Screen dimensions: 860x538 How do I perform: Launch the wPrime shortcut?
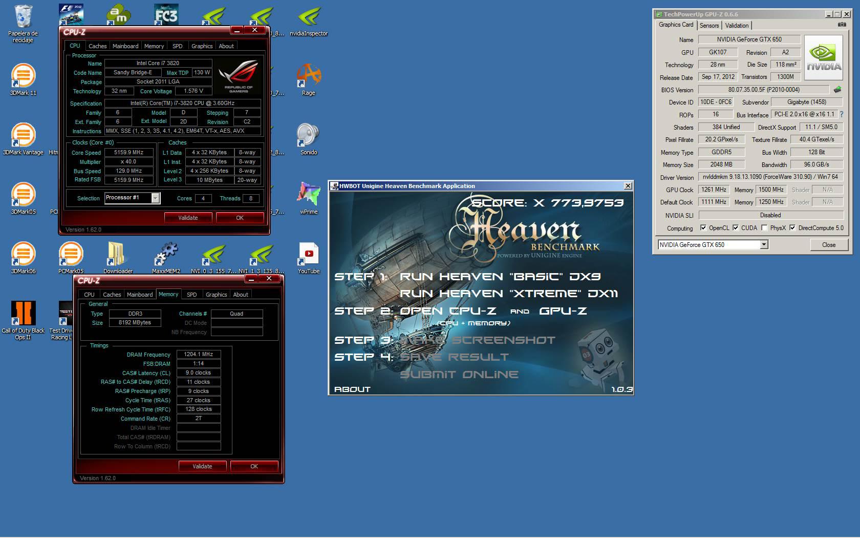point(309,198)
